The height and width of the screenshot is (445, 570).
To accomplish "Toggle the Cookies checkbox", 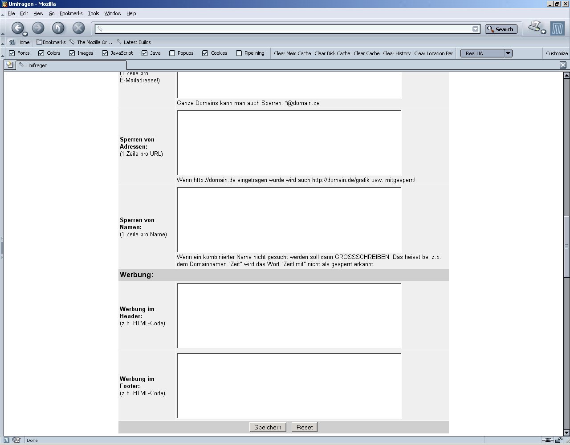I will pos(205,53).
